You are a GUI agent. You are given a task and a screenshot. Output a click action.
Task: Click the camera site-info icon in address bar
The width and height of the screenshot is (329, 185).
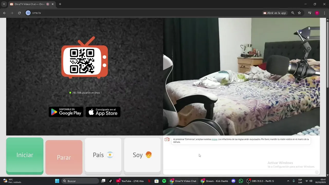[x=28, y=13]
